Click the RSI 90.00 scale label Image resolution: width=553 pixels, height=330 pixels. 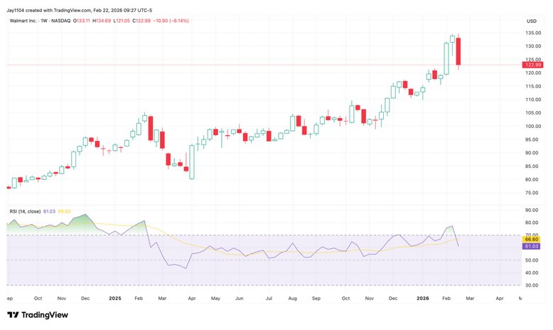click(533, 211)
